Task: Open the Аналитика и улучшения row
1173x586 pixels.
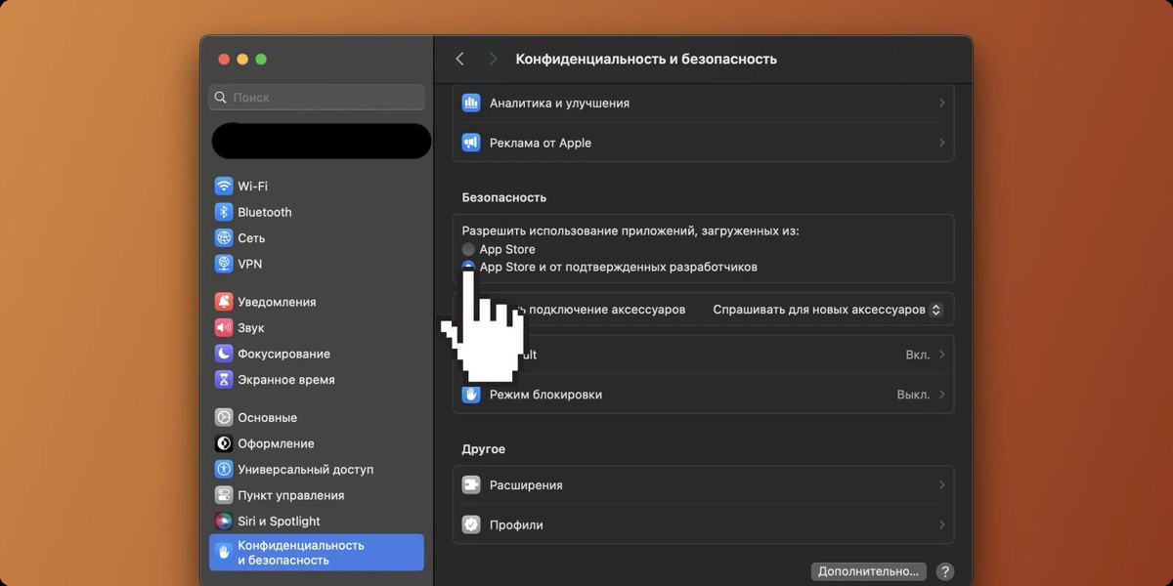Action: (703, 103)
